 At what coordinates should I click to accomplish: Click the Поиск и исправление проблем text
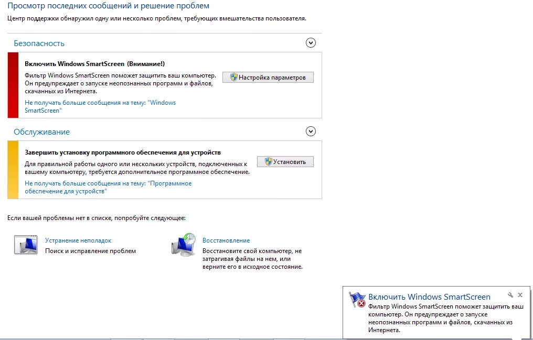(90, 251)
